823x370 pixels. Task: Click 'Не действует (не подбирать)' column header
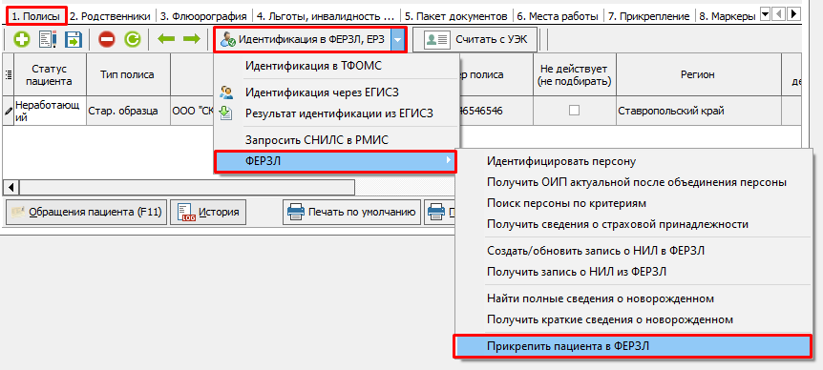coord(575,75)
